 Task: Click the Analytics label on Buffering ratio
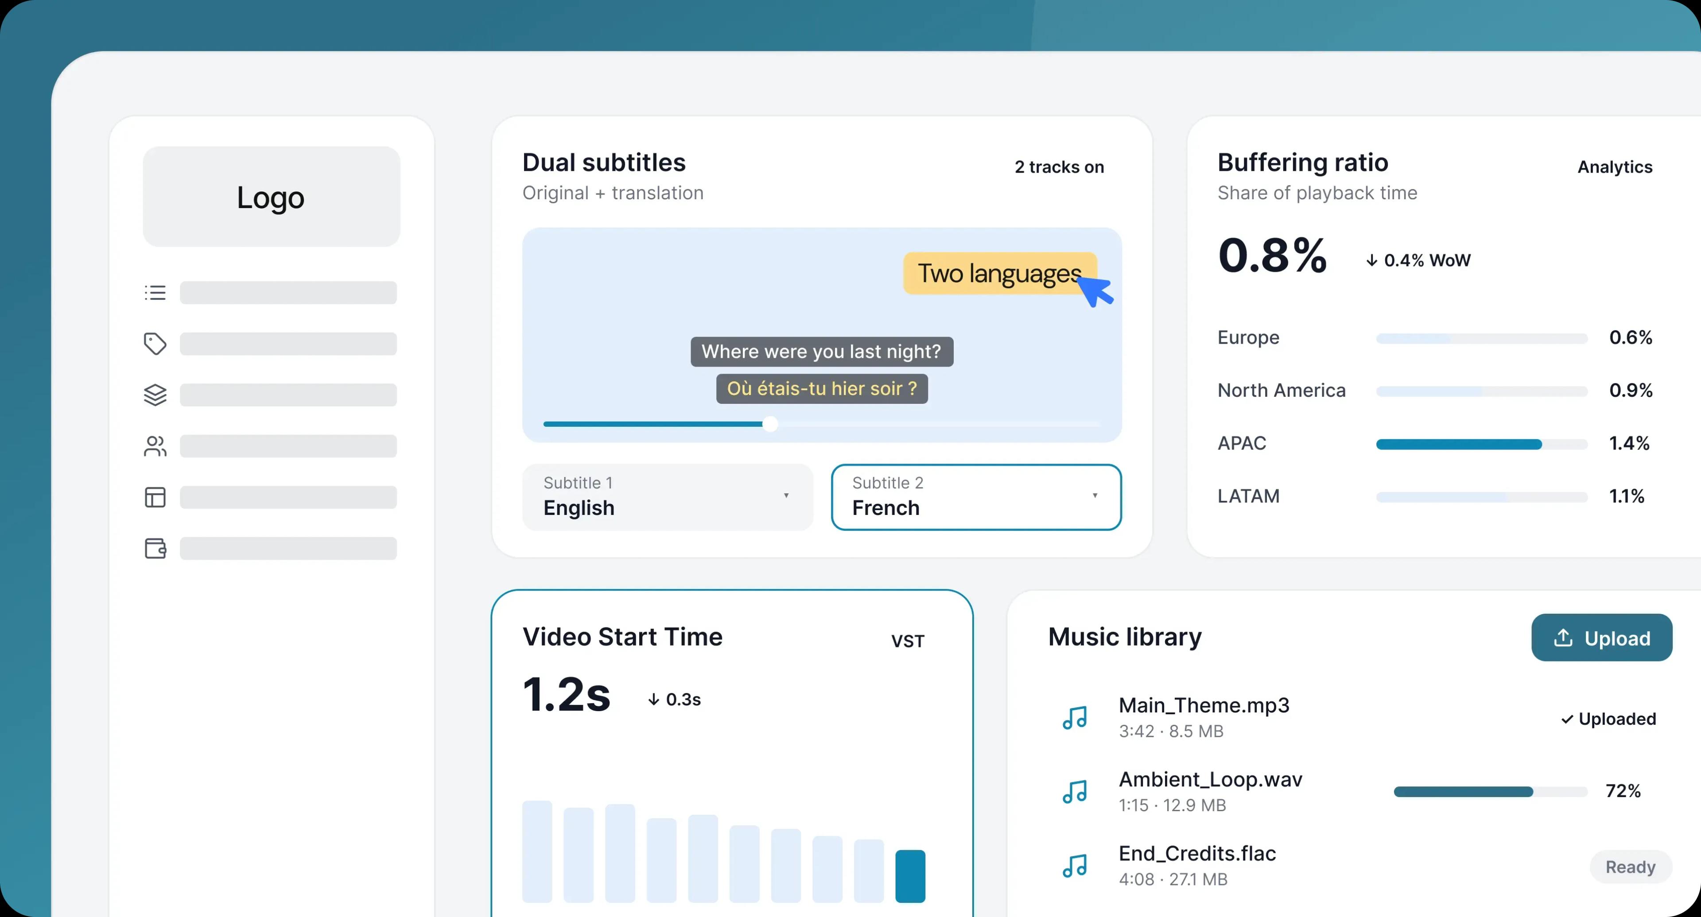point(1615,167)
